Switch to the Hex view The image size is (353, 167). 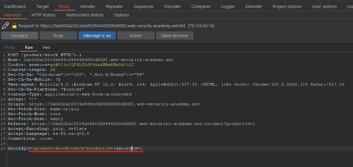46,48
